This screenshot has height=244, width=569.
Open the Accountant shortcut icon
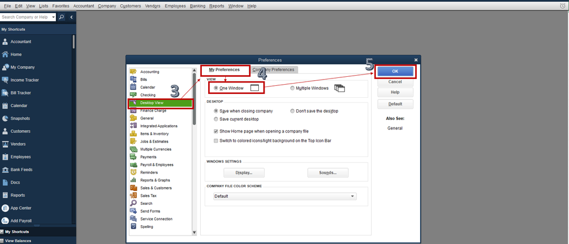click(5, 42)
